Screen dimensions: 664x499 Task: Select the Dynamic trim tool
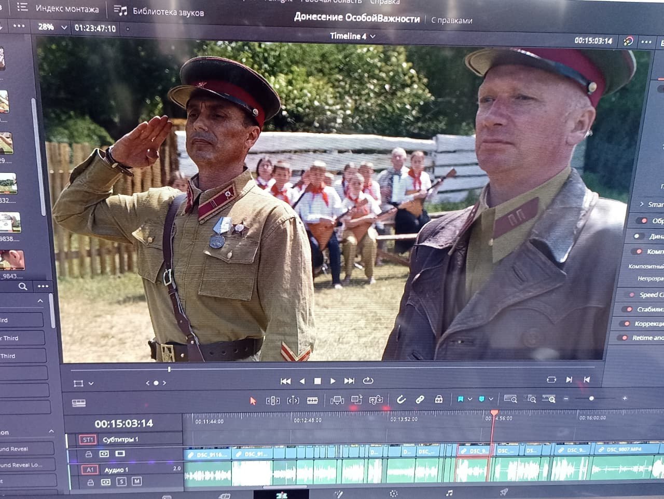(293, 400)
